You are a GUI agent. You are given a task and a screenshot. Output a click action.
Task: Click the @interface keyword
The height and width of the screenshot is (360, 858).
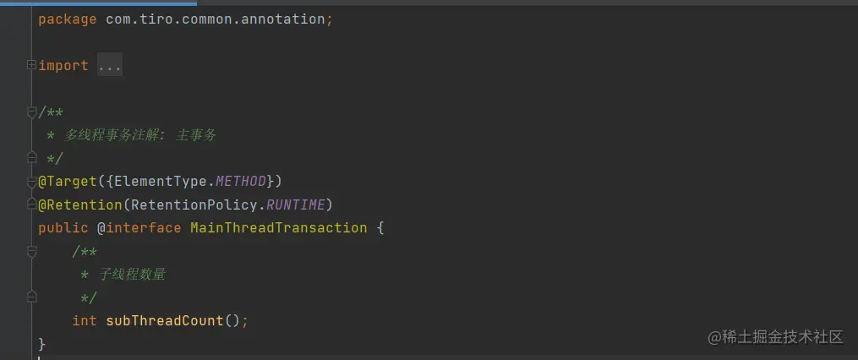coord(139,228)
